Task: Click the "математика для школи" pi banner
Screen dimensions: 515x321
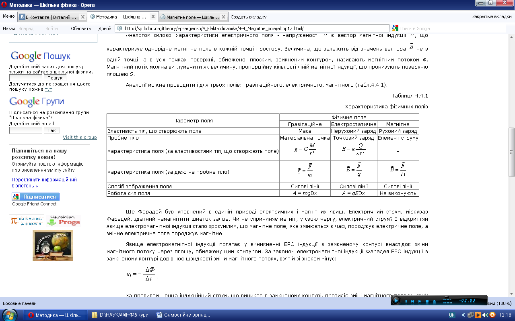Action: 27,221
